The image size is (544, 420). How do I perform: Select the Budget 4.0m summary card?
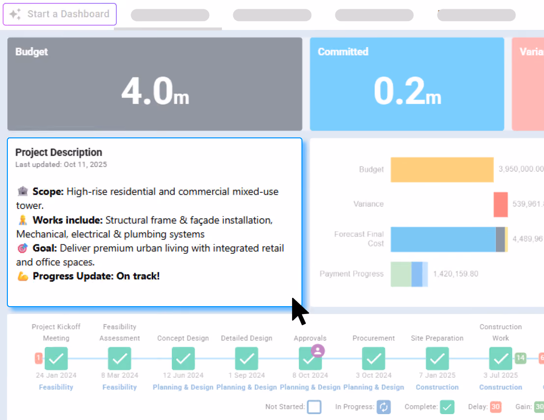(155, 84)
